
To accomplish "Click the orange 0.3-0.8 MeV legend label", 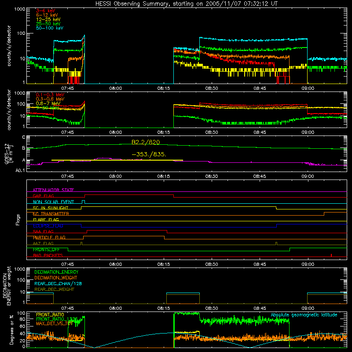I will 50,99.
